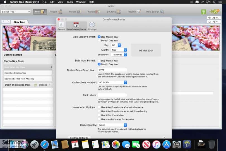Viewport: 226px width, 151px height.
Task: Open the Month format dropdown
Action: pyautogui.click(x=119, y=50)
